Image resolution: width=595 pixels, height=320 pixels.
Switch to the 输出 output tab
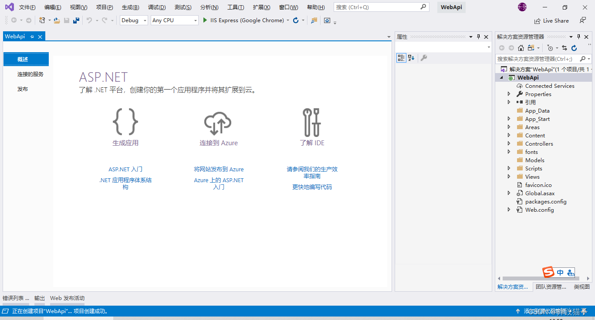(40, 298)
